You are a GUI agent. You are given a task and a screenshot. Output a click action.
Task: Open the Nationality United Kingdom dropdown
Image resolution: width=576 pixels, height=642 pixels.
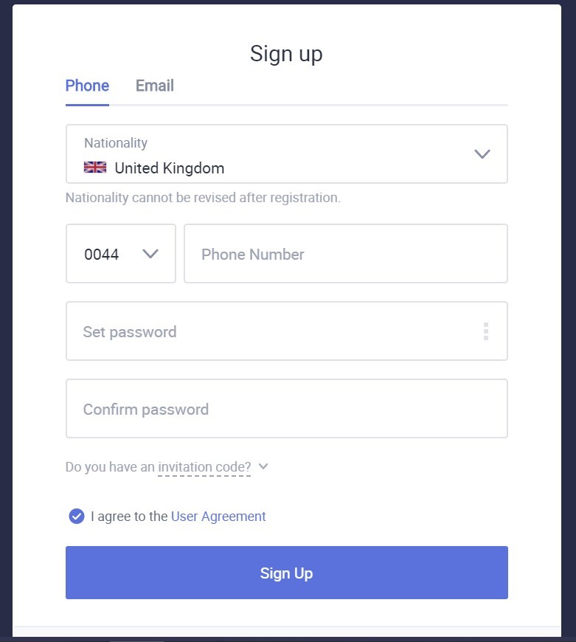pos(287,154)
